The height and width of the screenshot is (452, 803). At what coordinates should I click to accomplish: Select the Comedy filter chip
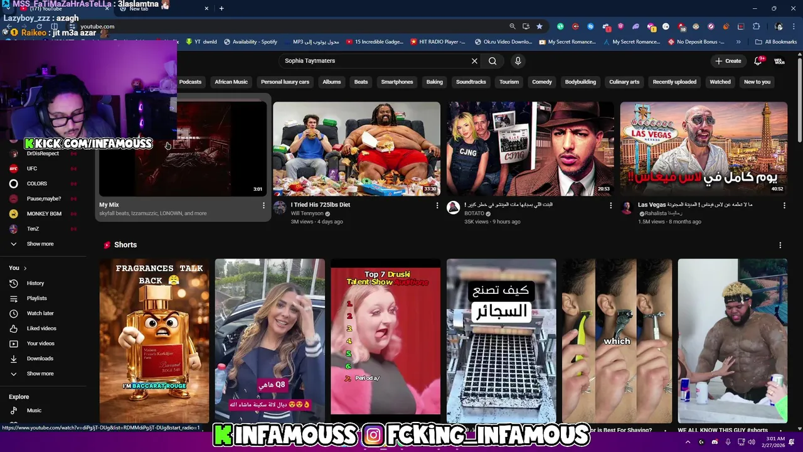(x=542, y=82)
